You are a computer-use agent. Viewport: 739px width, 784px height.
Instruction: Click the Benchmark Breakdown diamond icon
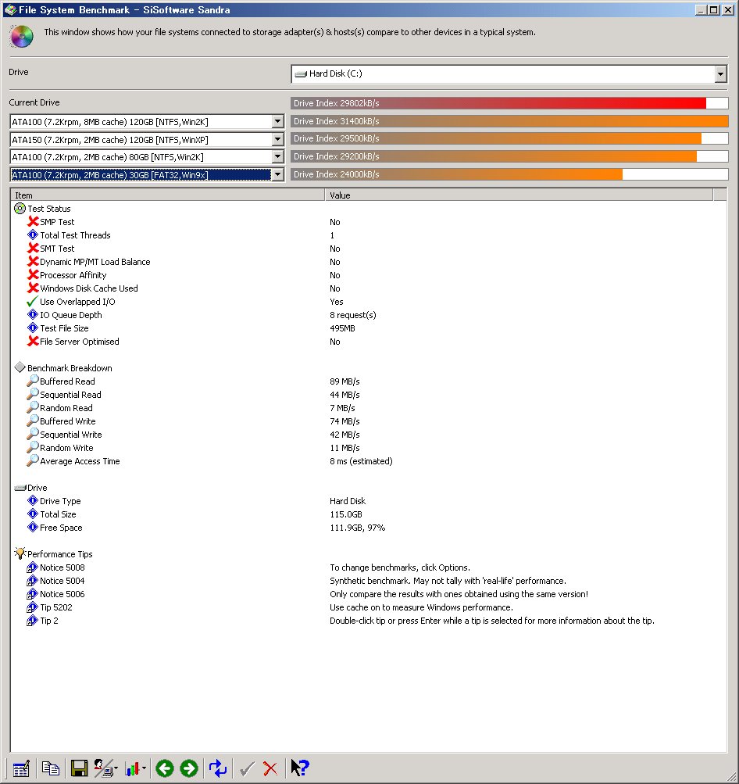[x=20, y=367]
